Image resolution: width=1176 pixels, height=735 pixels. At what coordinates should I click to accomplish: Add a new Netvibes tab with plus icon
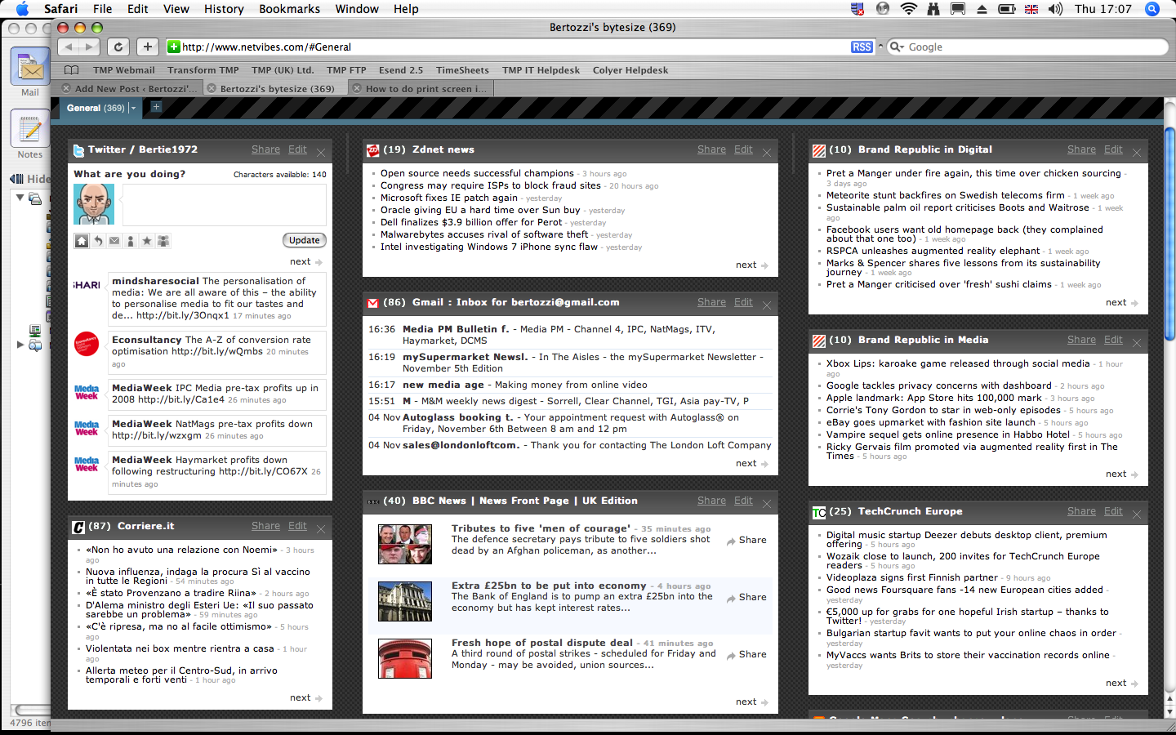(156, 107)
